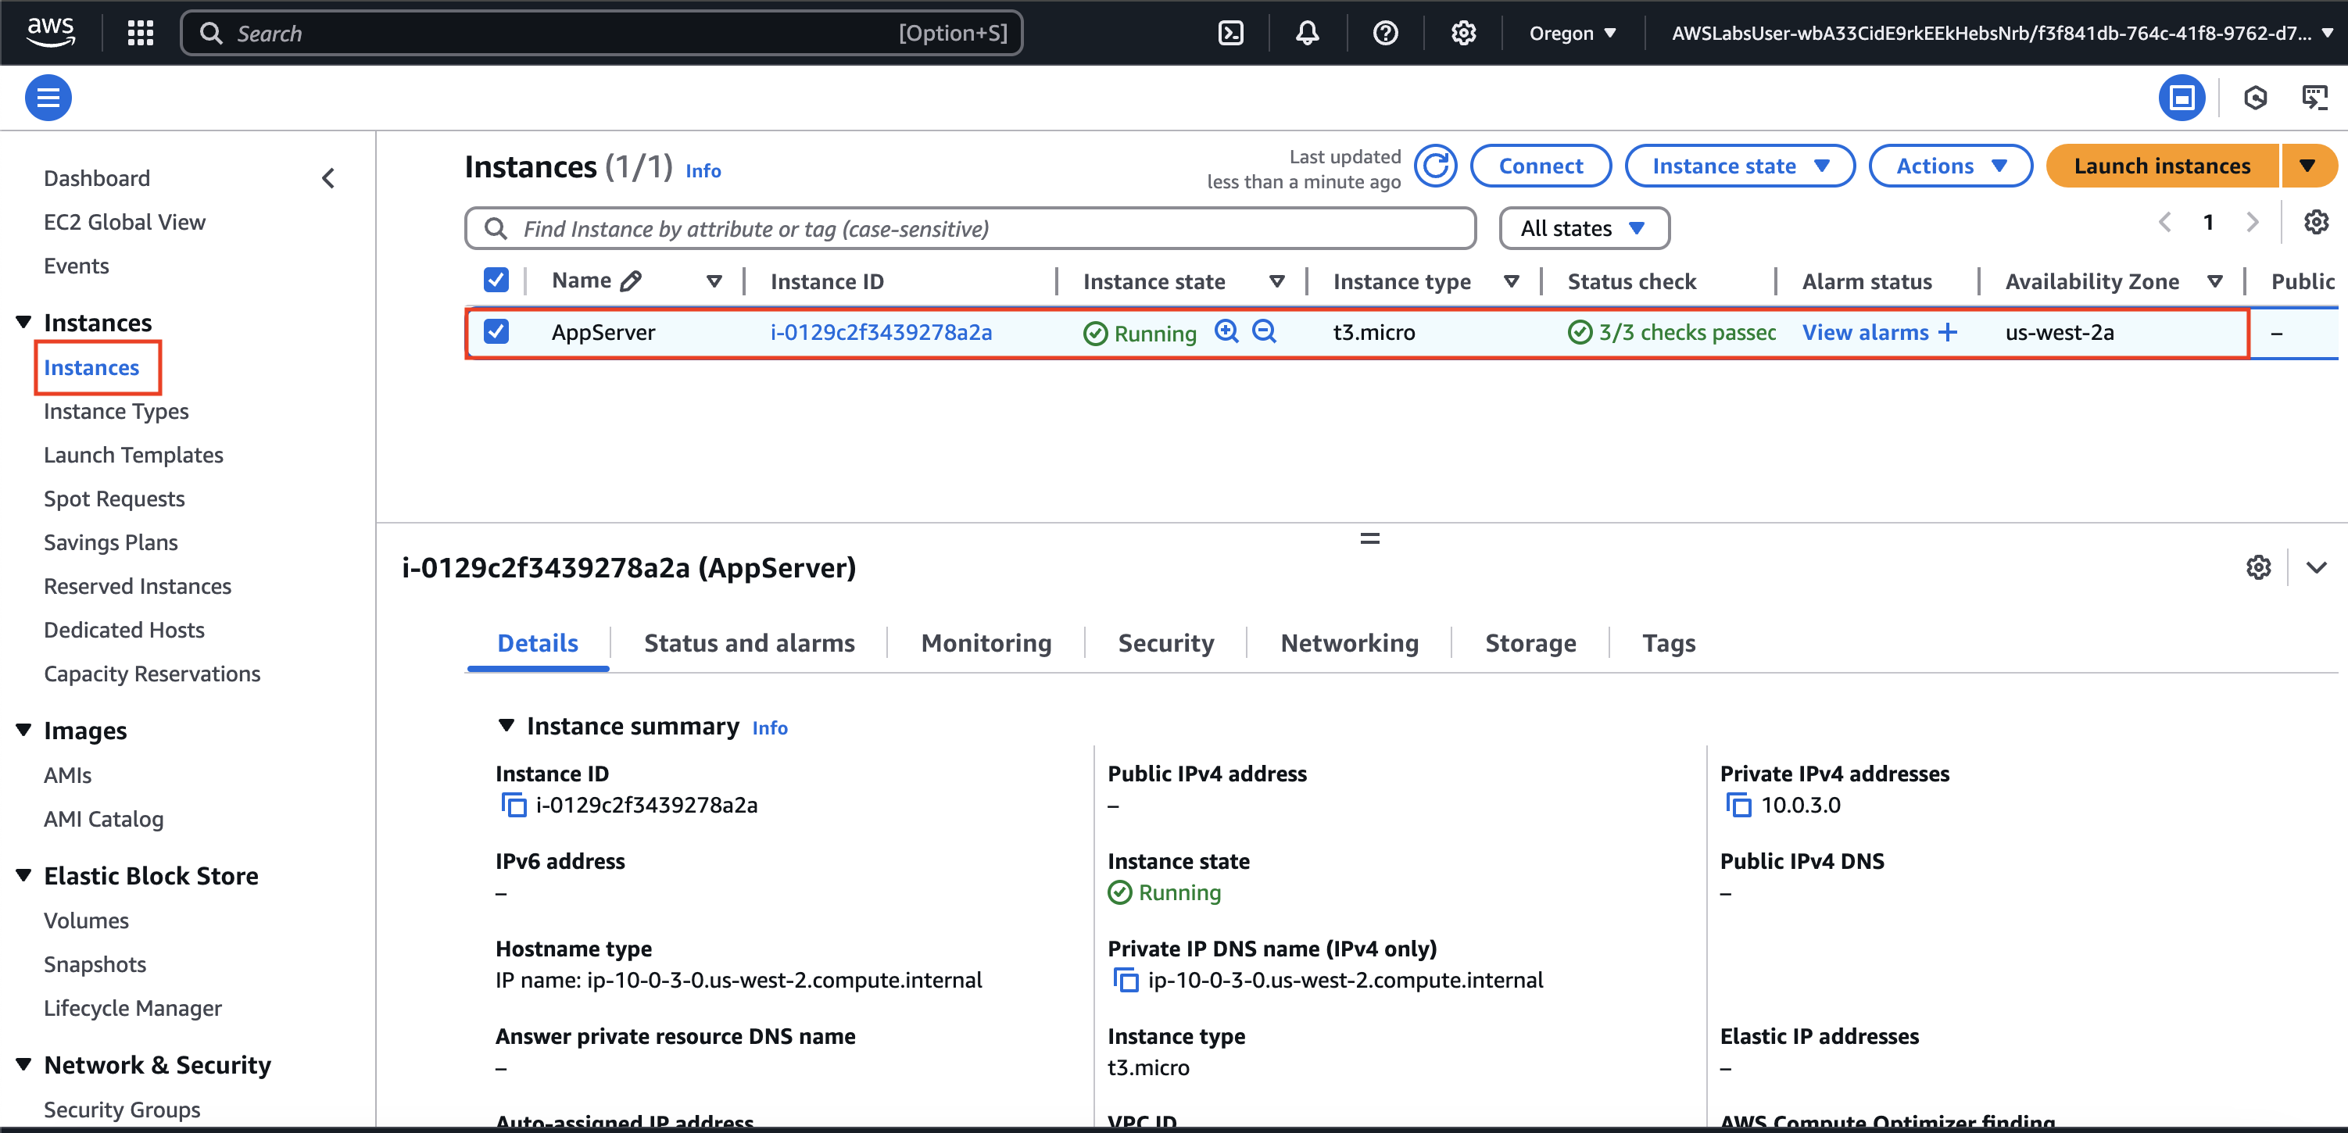Click the screen icon at toolbar far right
Screen dimensions: 2348x1133
coord(2314,98)
